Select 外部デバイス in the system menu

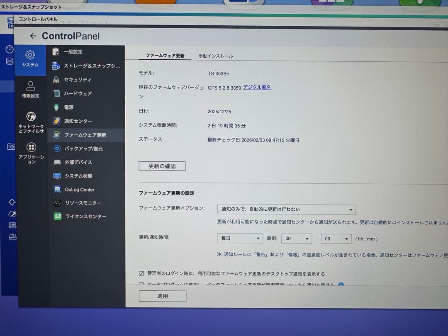click(x=78, y=162)
